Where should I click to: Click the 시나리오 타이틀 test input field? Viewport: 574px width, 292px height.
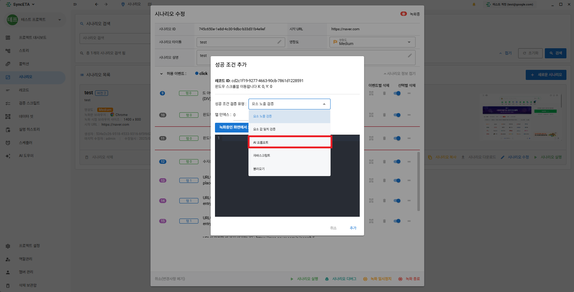[241, 42]
